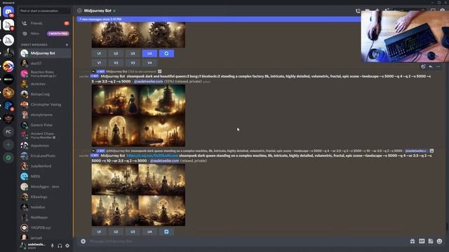
Task: Toggle deafen headphones in user panel
Action: point(60,246)
